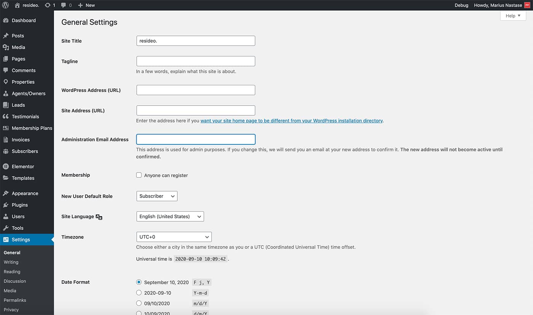
Task: Click the user avatar beside Howdy, Marius Nastase
Action: [527, 5]
